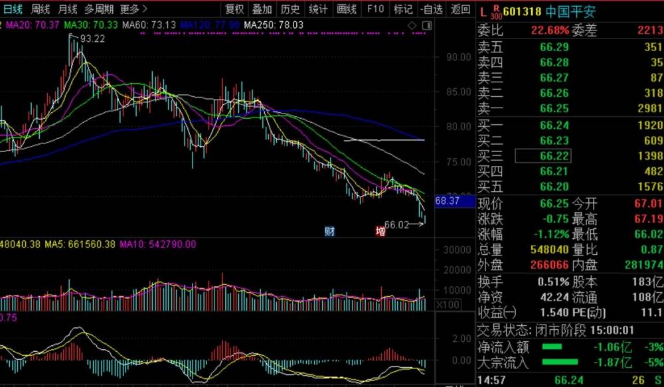Click the volume MA5: 661560.38 label

(x=80, y=244)
